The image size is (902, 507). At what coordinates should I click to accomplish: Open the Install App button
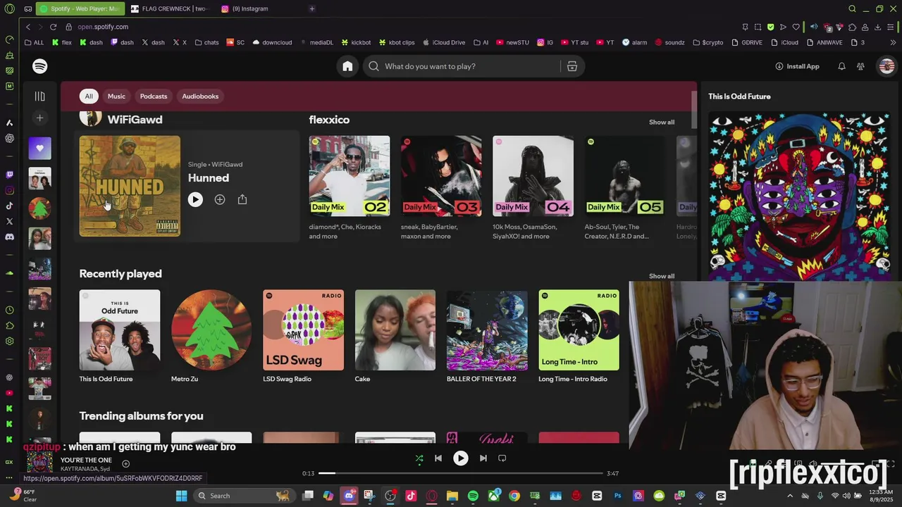[797, 66]
